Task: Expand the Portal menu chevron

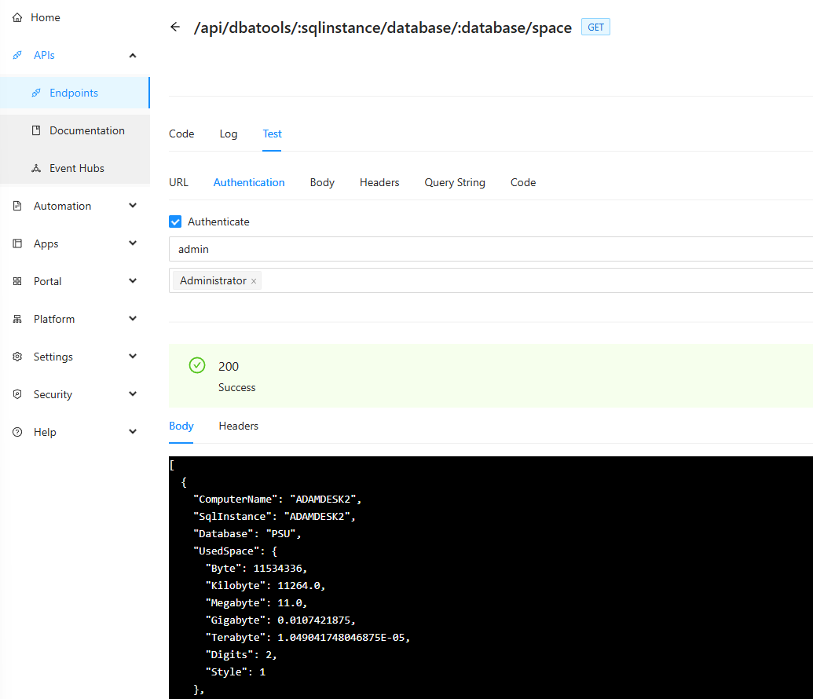Action: 133,281
